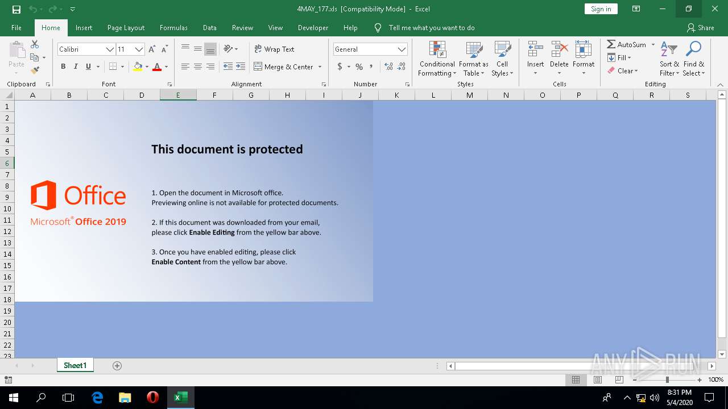
Task: Apply Percent Style
Action: (359, 66)
